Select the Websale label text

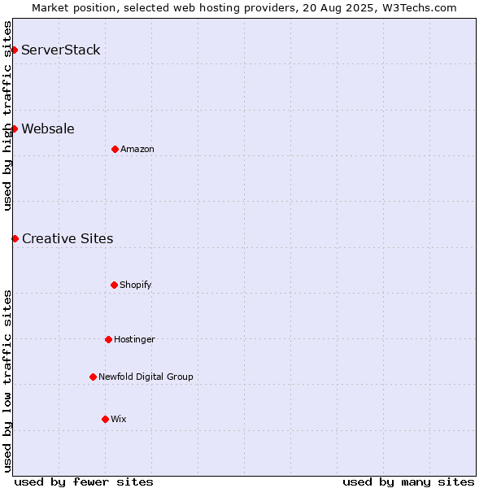tap(48, 129)
